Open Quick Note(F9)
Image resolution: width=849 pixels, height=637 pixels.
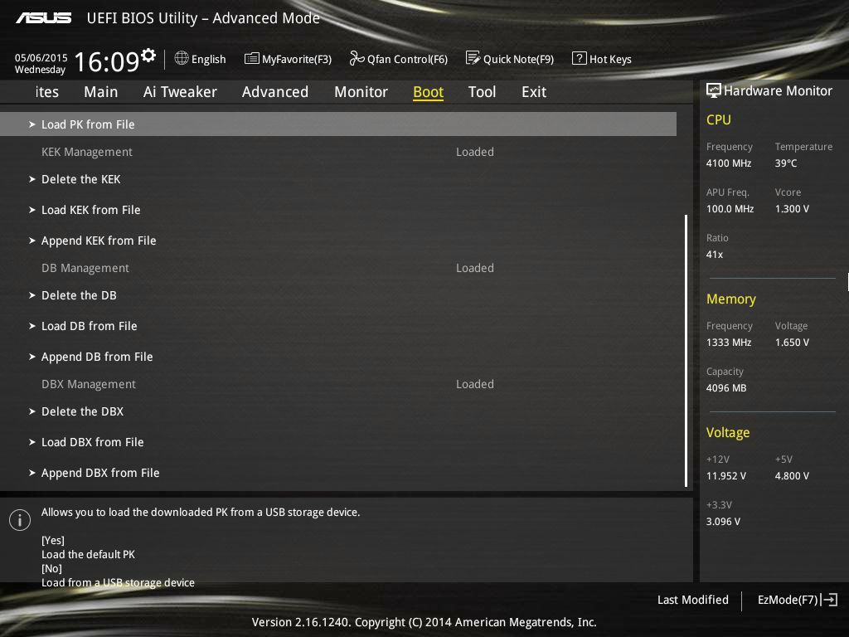(518, 59)
